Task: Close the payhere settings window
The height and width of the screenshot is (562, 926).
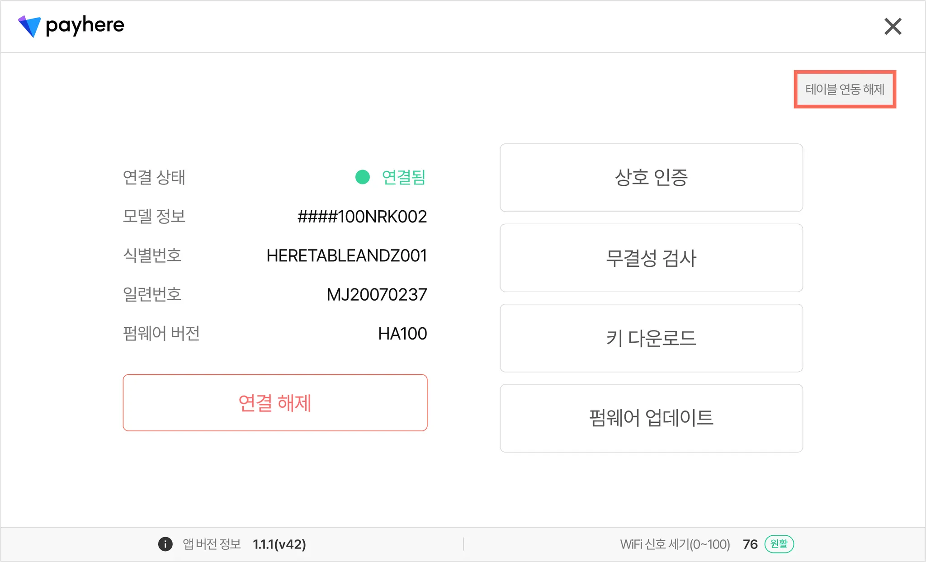Action: tap(893, 26)
